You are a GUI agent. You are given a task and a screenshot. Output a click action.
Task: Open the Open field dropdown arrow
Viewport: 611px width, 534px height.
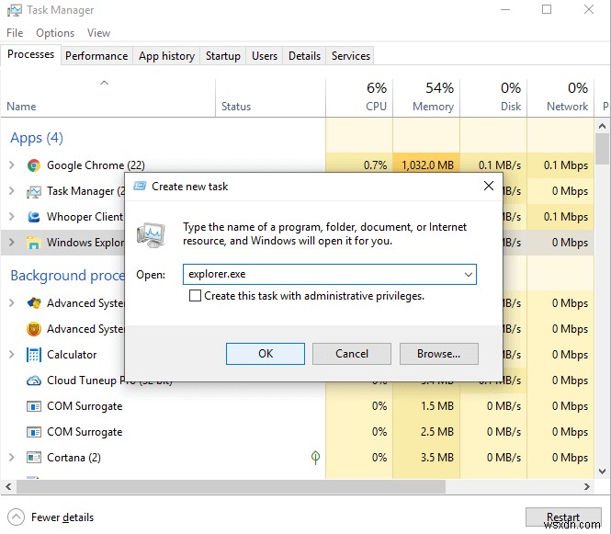pyautogui.click(x=468, y=275)
